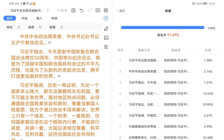Switch to the 开始 tab
Image resolution: width=224 pixels, height=140 pixels.
(24, 18)
